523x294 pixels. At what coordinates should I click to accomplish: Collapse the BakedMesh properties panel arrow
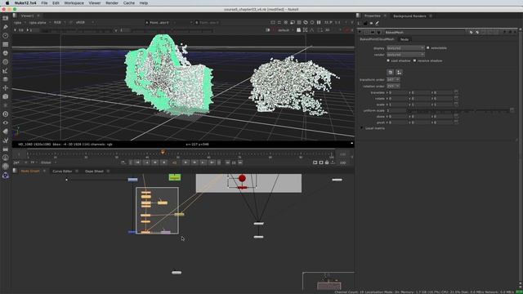coord(360,32)
